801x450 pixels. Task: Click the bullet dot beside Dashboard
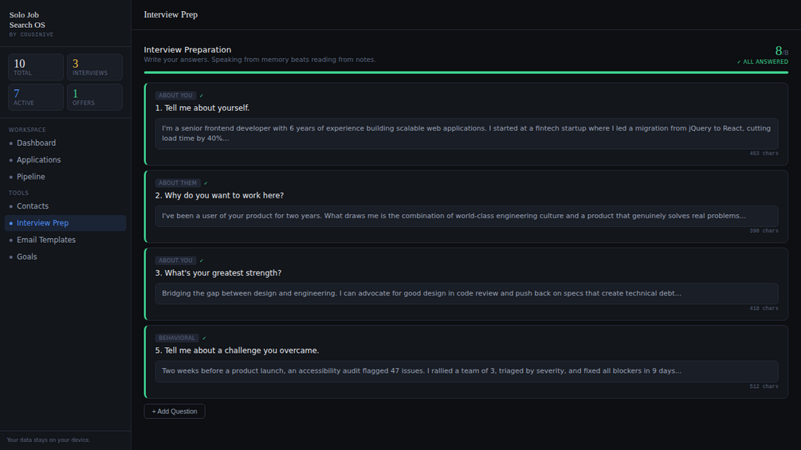10,143
